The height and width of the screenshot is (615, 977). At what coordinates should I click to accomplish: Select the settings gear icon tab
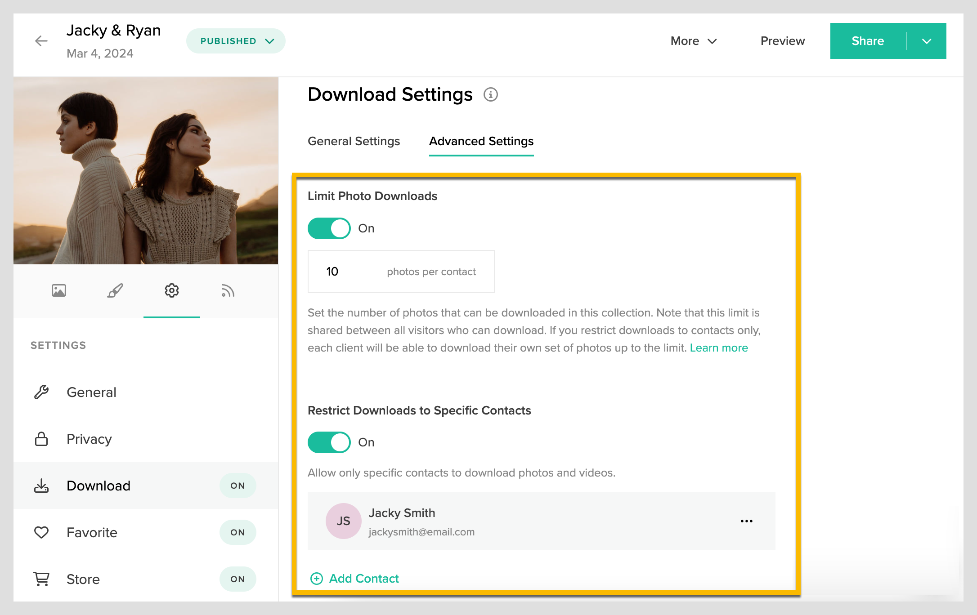[171, 291]
